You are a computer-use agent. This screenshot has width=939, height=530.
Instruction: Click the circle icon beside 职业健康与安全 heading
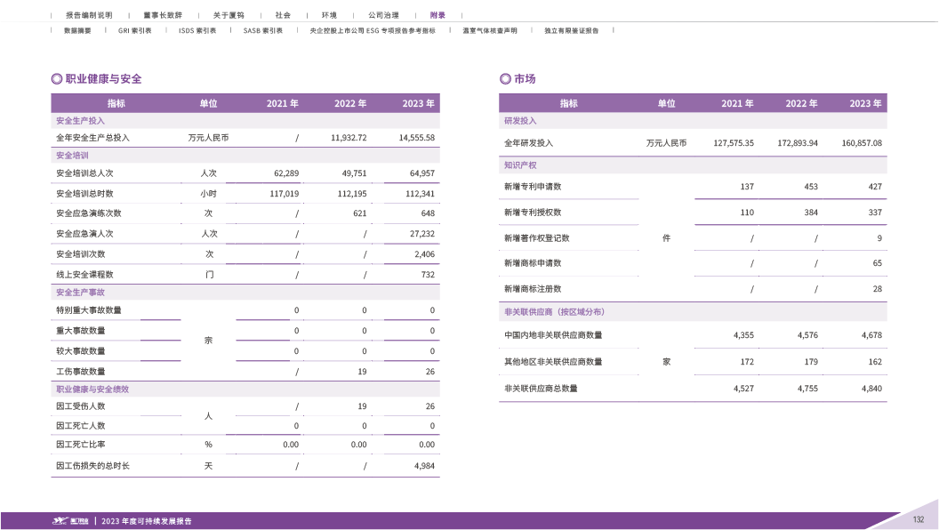57,79
